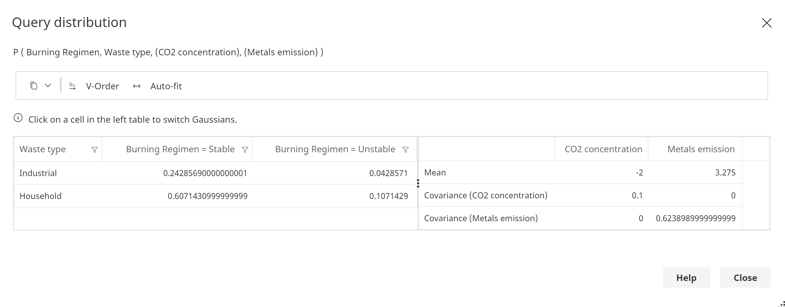Viewport: 785px width, 307px height.
Task: Select Household Stable probability cell
Action: [207, 196]
